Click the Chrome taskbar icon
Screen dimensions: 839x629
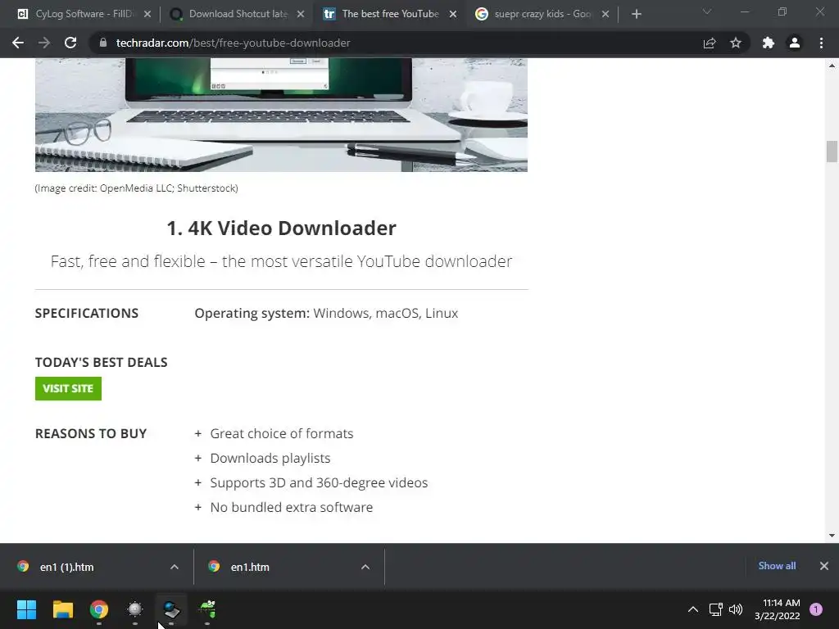pos(99,609)
